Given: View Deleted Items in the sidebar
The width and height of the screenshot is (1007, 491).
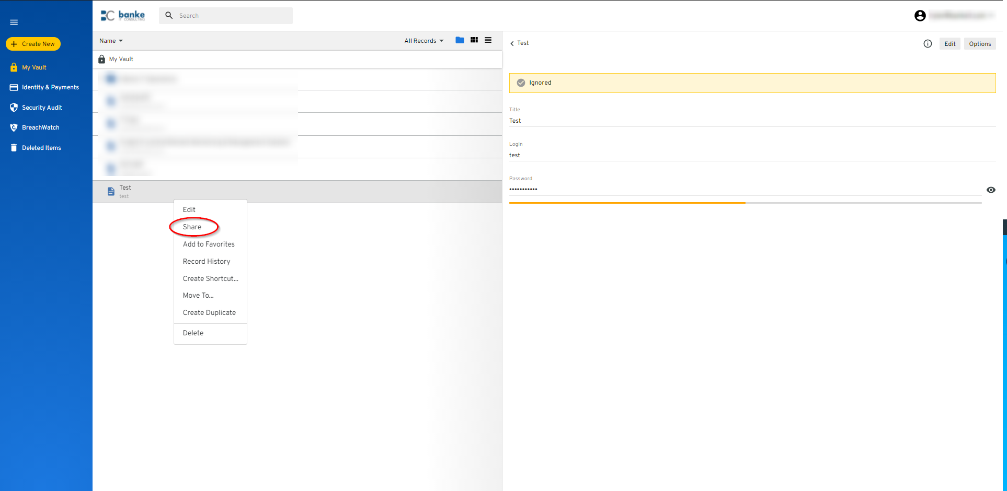Looking at the screenshot, I should [41, 147].
